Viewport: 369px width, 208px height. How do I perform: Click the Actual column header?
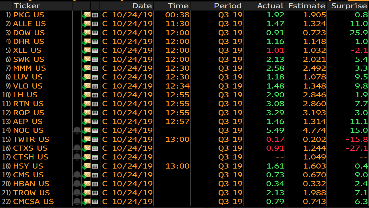click(270, 6)
